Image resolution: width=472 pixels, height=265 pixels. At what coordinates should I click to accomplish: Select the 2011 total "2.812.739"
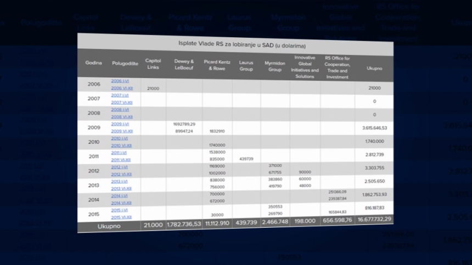click(374, 155)
